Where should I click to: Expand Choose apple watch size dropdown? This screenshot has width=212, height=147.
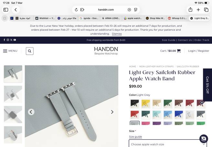click(168, 144)
